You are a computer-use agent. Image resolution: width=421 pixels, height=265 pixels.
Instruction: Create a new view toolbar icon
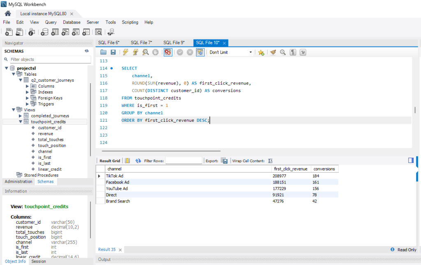click(65, 32)
